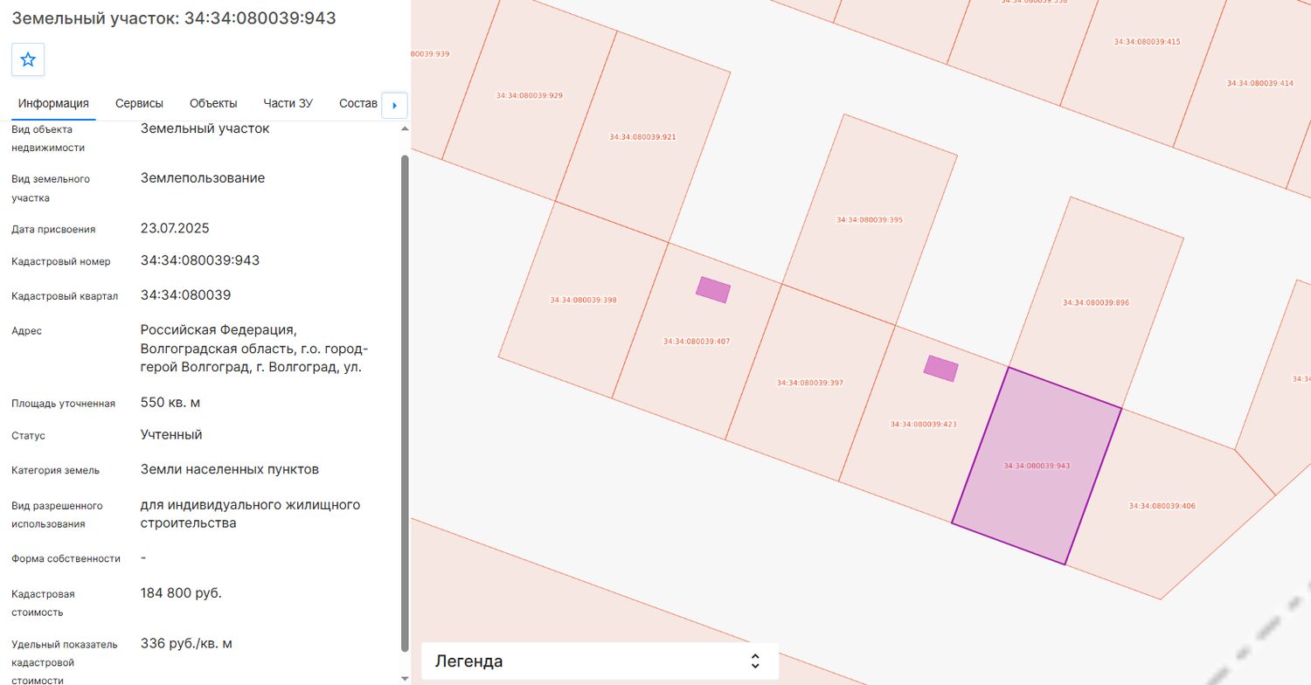
Task: Click the unit rate 336 руб./кв. м
Action: tap(186, 644)
